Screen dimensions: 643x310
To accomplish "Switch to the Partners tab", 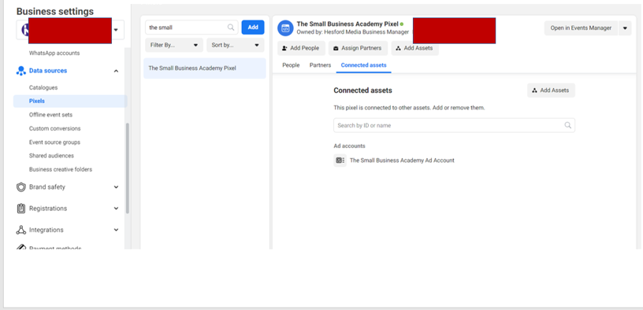I will 320,65.
